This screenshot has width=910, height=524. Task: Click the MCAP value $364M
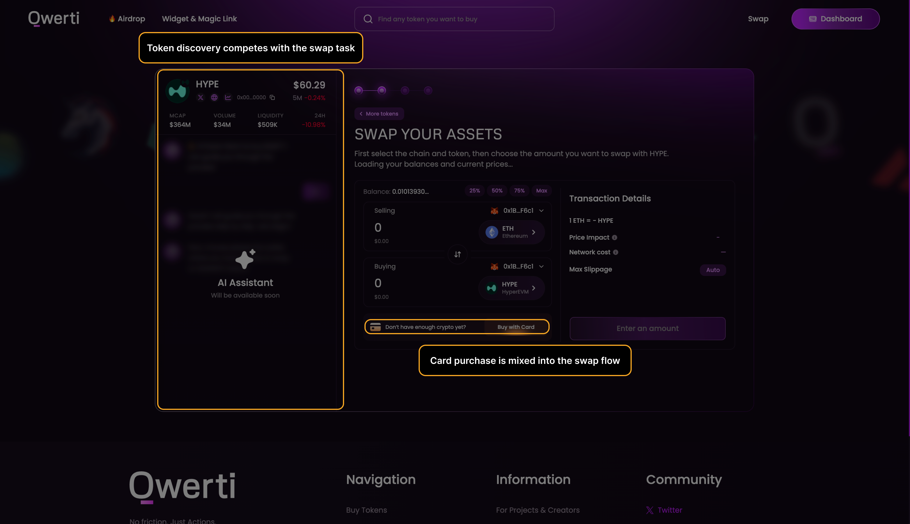click(180, 125)
